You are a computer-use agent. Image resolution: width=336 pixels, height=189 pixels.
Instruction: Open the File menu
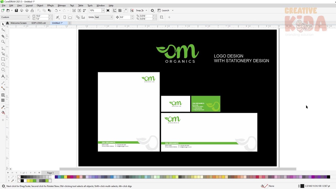click(3, 6)
